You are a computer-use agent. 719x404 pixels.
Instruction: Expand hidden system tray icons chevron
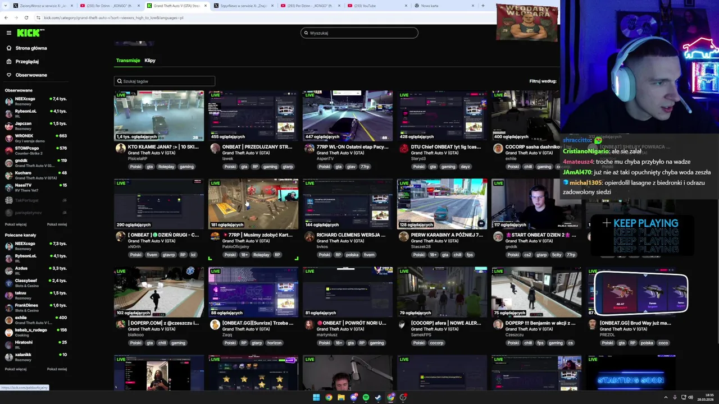667,397
